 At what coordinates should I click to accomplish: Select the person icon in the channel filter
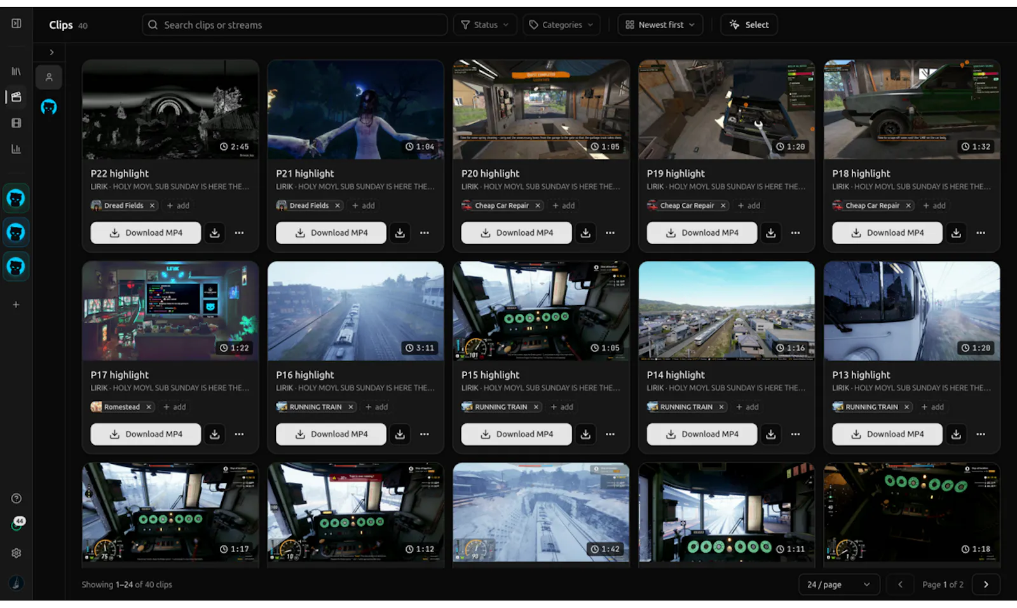click(x=49, y=78)
